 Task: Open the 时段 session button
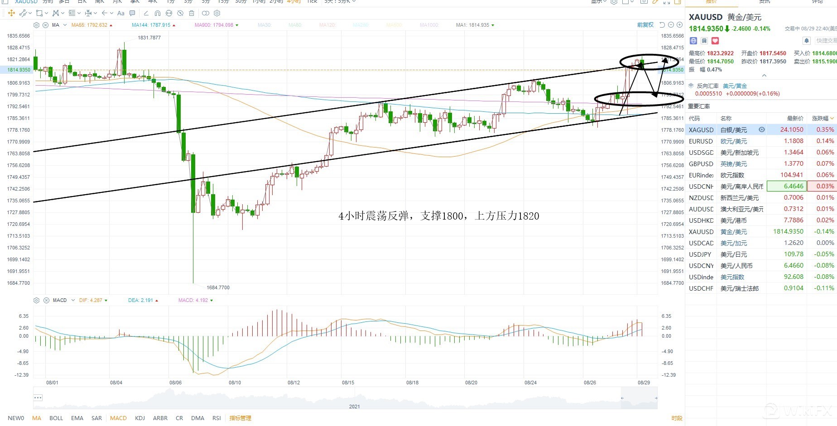click(677, 418)
